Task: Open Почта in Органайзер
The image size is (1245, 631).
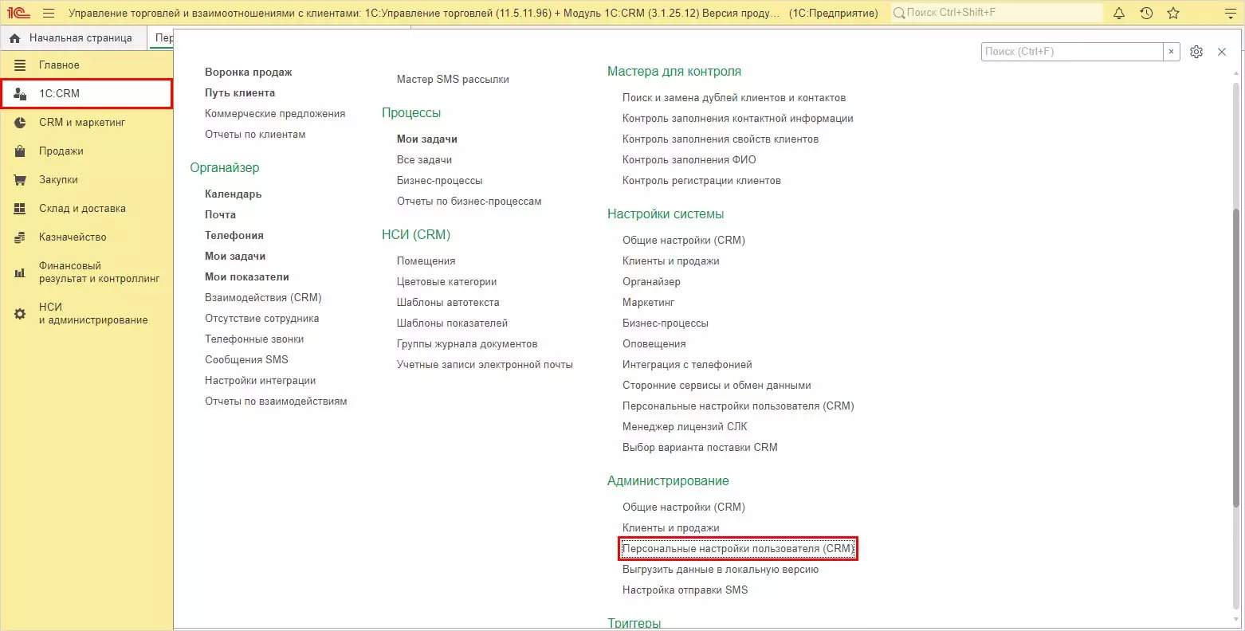Action: coord(220,215)
